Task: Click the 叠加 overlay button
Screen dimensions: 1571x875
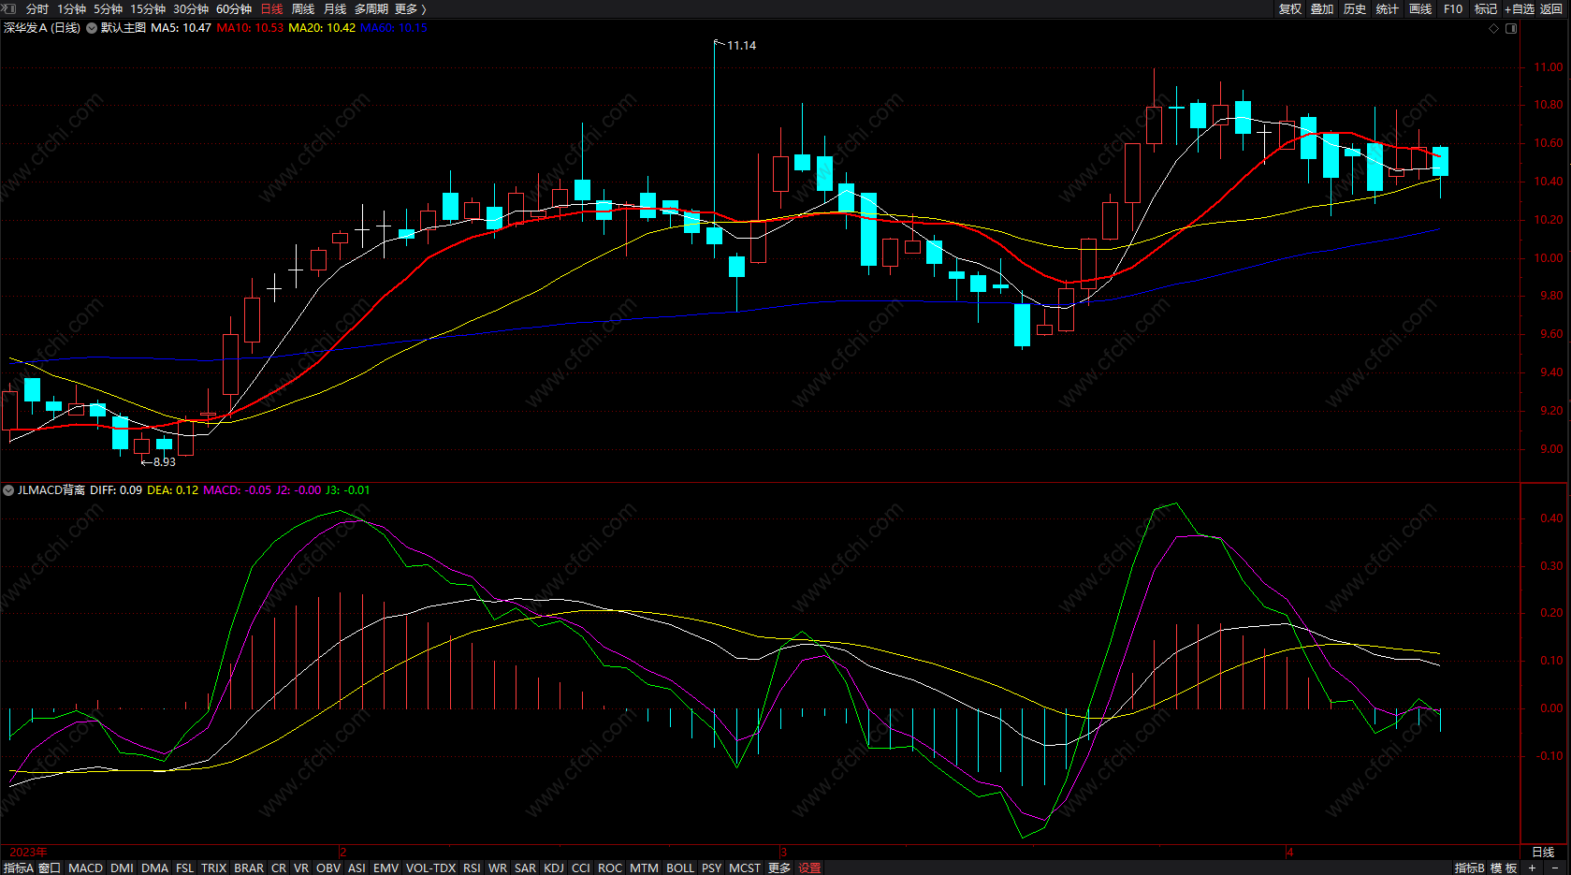Action: point(1322,9)
